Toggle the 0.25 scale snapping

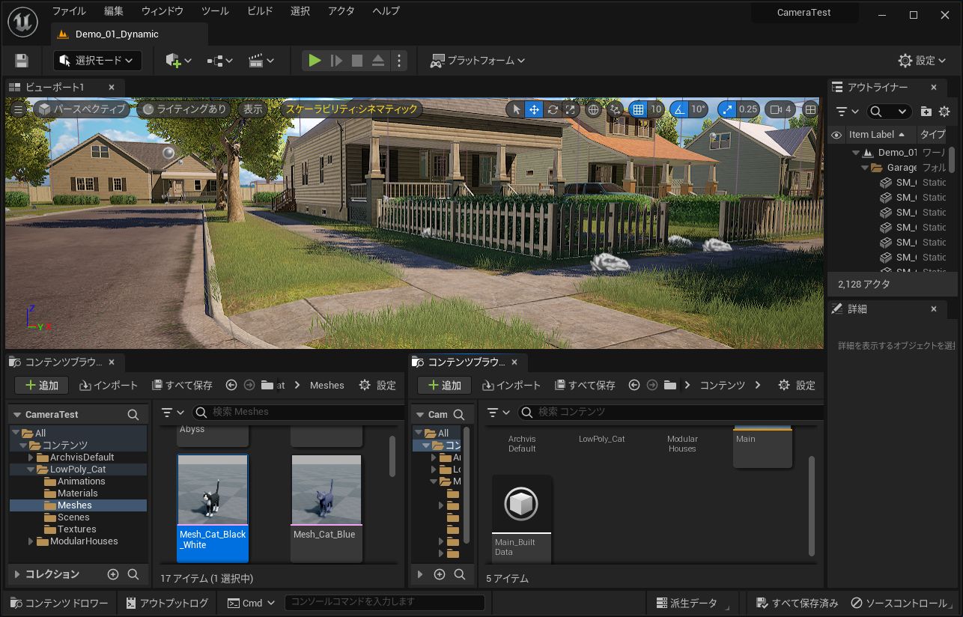726,109
